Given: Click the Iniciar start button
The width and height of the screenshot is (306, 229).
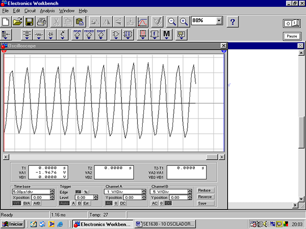Looking at the screenshot, I should point(12,224).
